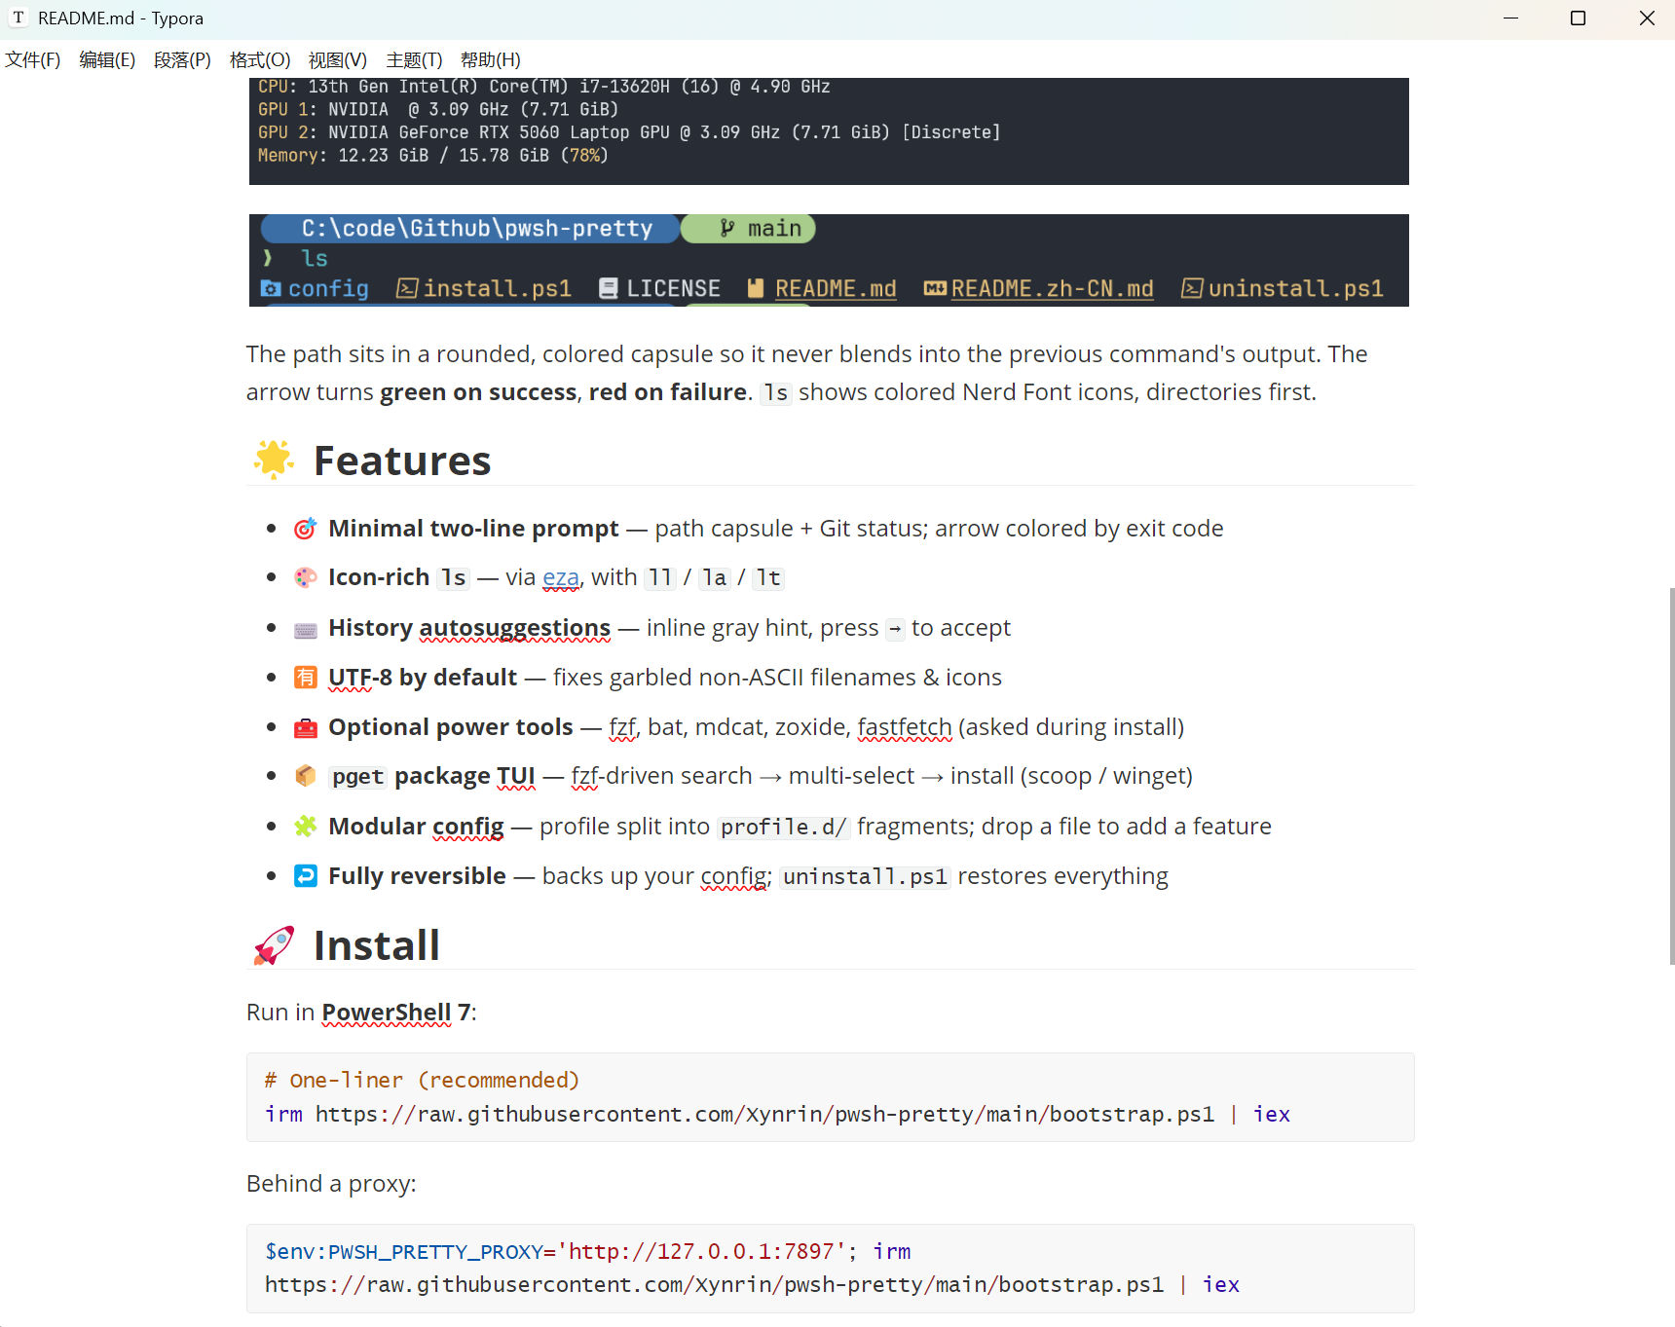The height and width of the screenshot is (1327, 1675).
Task: Click the palette emoji before Icon-rich ls
Action: pos(306,578)
